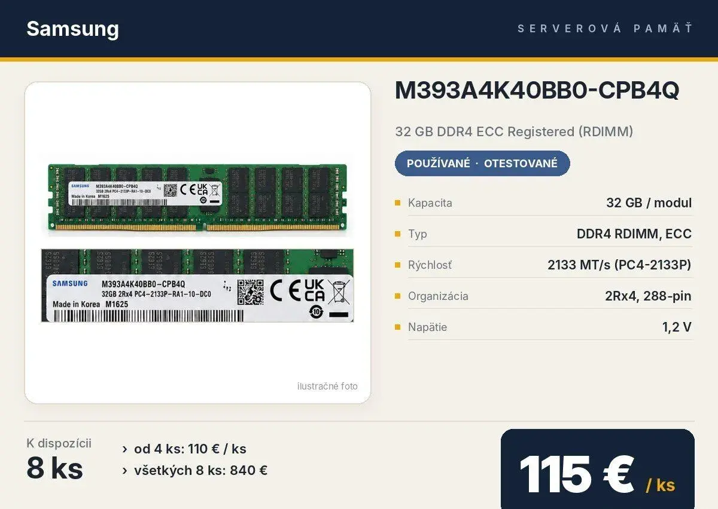This screenshot has height=509, width=718.
Task: Click the ilustračné foto caption
Action: click(x=327, y=386)
